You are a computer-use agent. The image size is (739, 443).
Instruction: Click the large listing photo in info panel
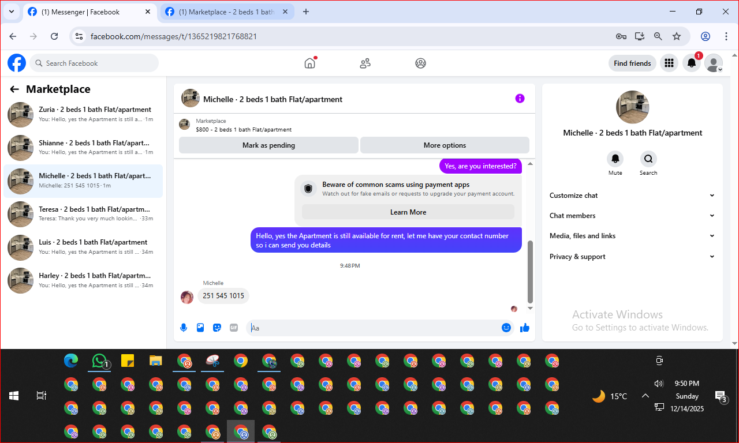(633, 107)
